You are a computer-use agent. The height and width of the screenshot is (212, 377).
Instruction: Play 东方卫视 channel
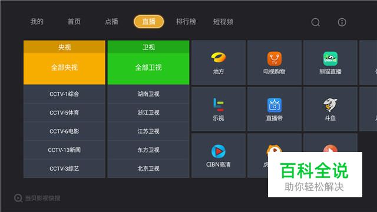point(148,150)
